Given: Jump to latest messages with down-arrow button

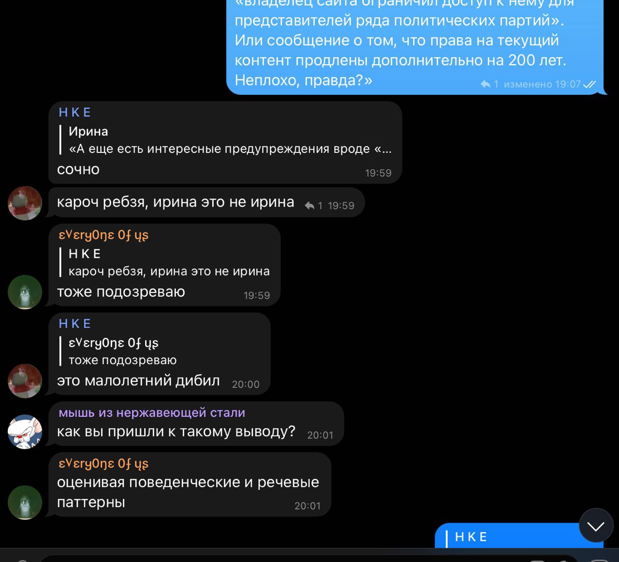Looking at the screenshot, I should [596, 525].
